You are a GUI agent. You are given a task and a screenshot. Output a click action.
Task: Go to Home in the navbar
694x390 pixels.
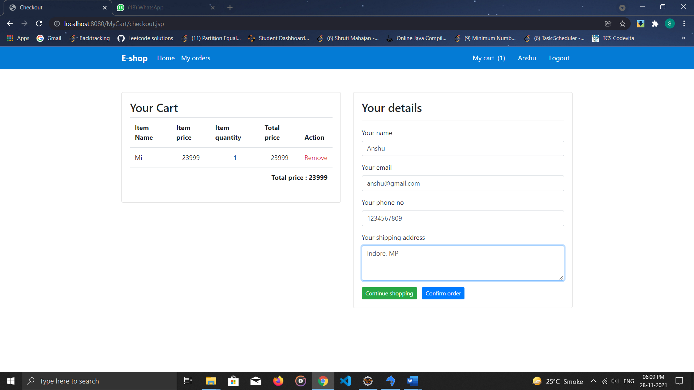tap(166, 58)
